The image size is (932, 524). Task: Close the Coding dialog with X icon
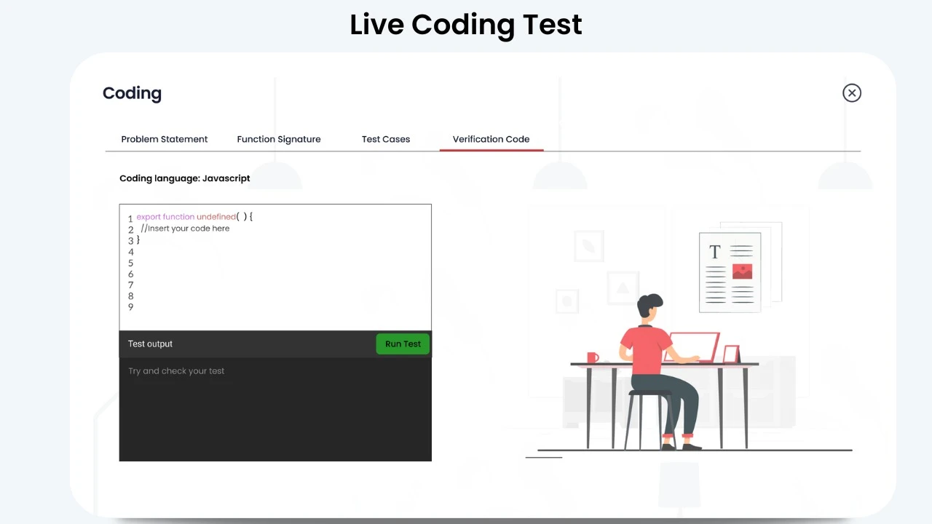[x=851, y=93]
